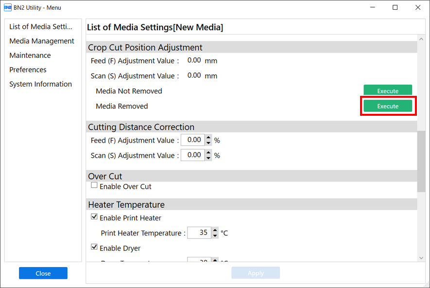
Task: Decrease Cutting Distance Feed adjustment with down arrow
Action: pyautogui.click(x=208, y=143)
